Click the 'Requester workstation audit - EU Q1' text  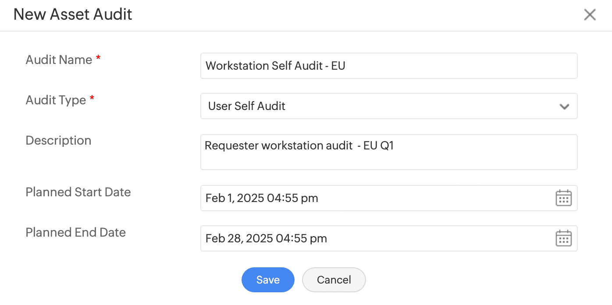point(299,145)
